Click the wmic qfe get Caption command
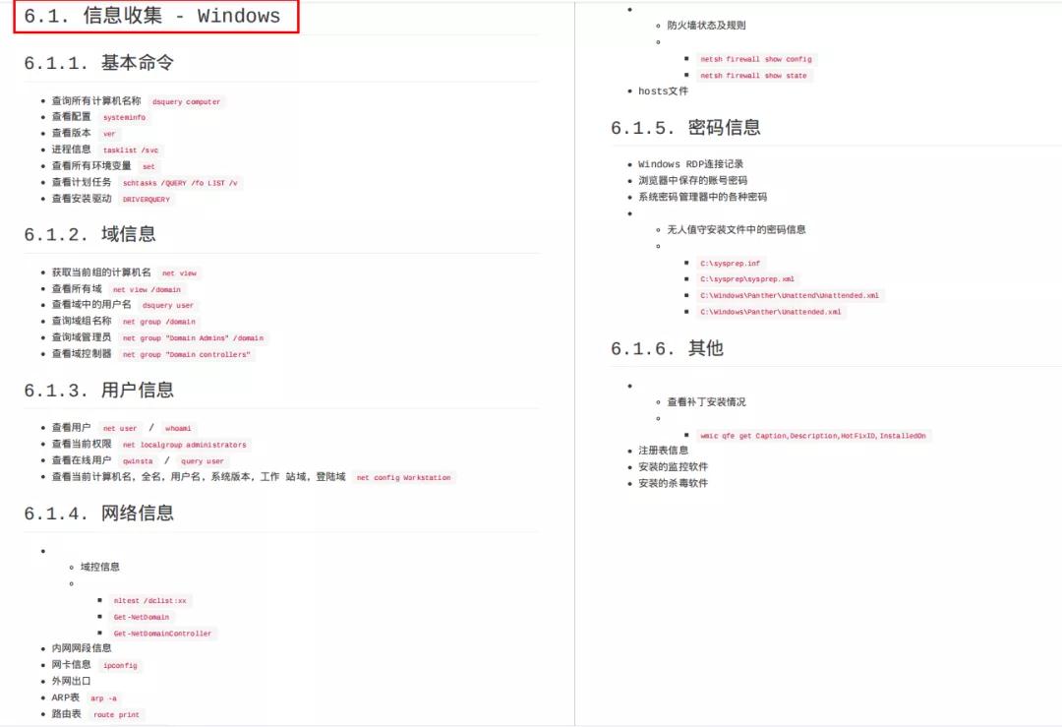The width and height of the screenshot is (1062, 727). pyautogui.click(x=813, y=436)
